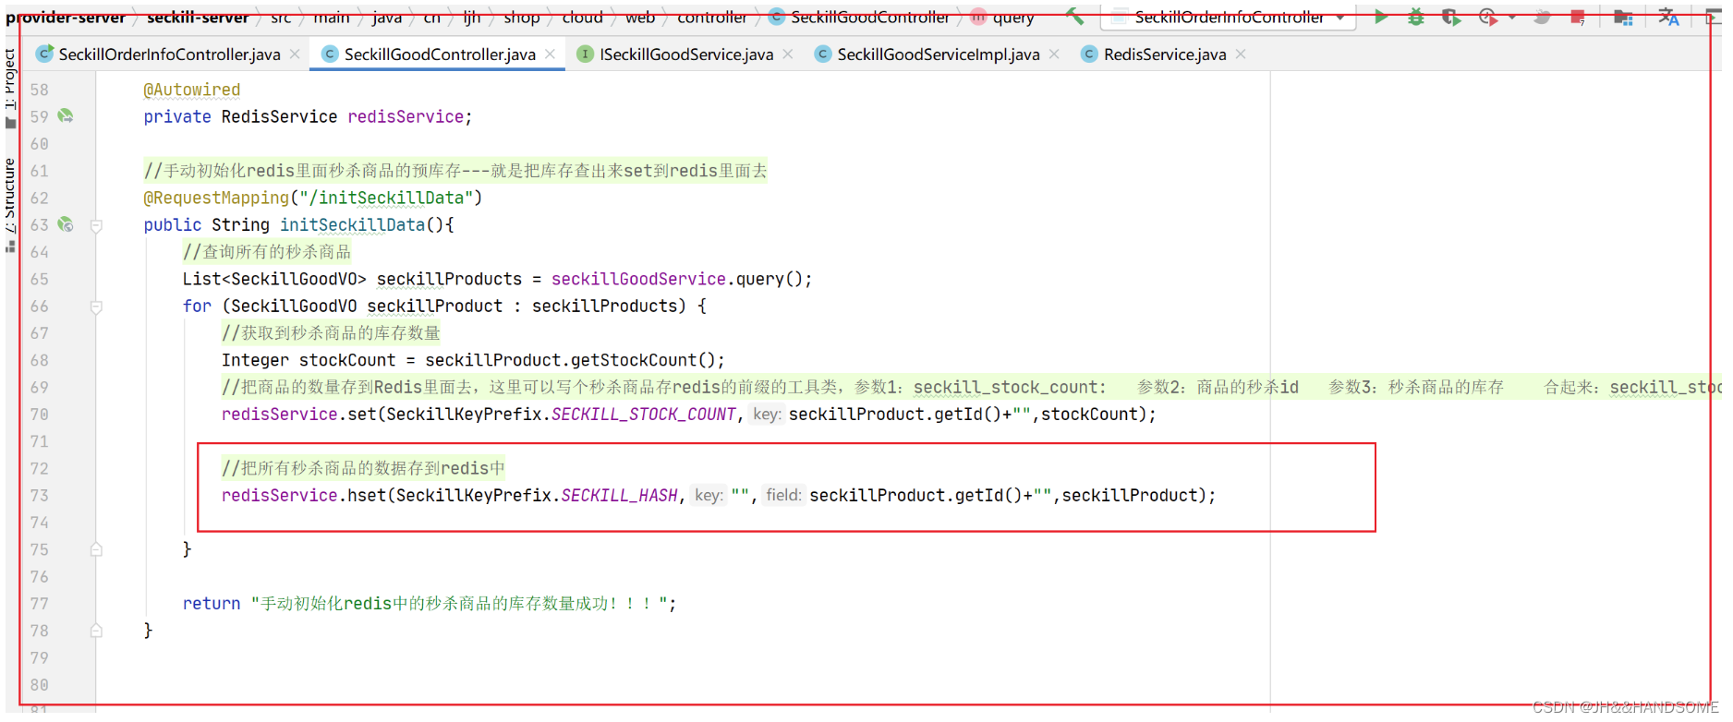The image size is (1733, 722).
Task: Click the greyed-out hot-swap reload icon
Action: [x=1542, y=17]
